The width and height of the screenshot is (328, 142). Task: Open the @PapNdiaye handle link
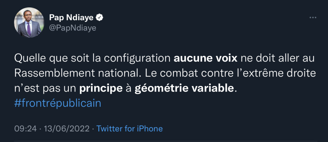point(72,28)
